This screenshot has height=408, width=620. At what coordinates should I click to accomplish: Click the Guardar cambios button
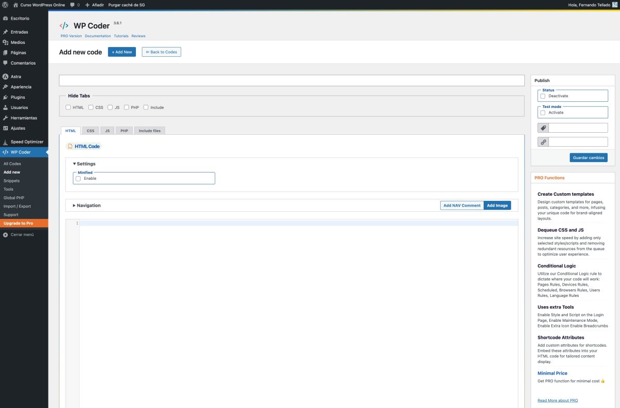coord(588,158)
